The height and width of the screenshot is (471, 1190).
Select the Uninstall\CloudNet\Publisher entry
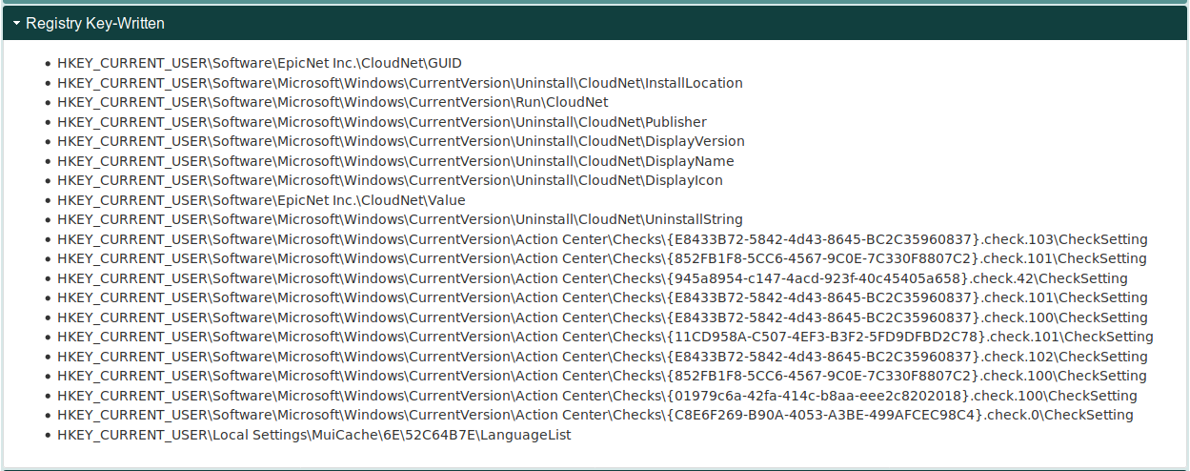tap(382, 122)
